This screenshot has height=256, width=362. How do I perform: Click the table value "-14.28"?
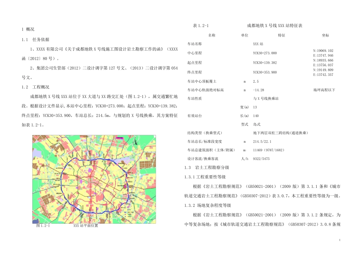point(259,90)
